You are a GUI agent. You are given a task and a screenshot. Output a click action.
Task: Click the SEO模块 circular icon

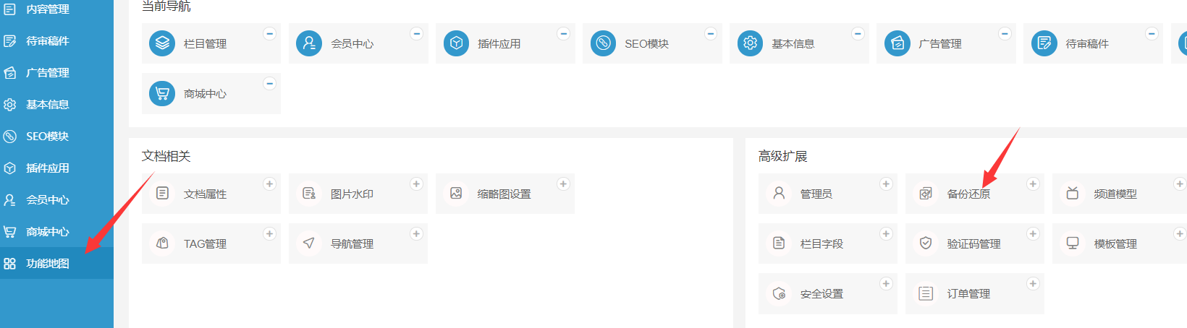603,43
